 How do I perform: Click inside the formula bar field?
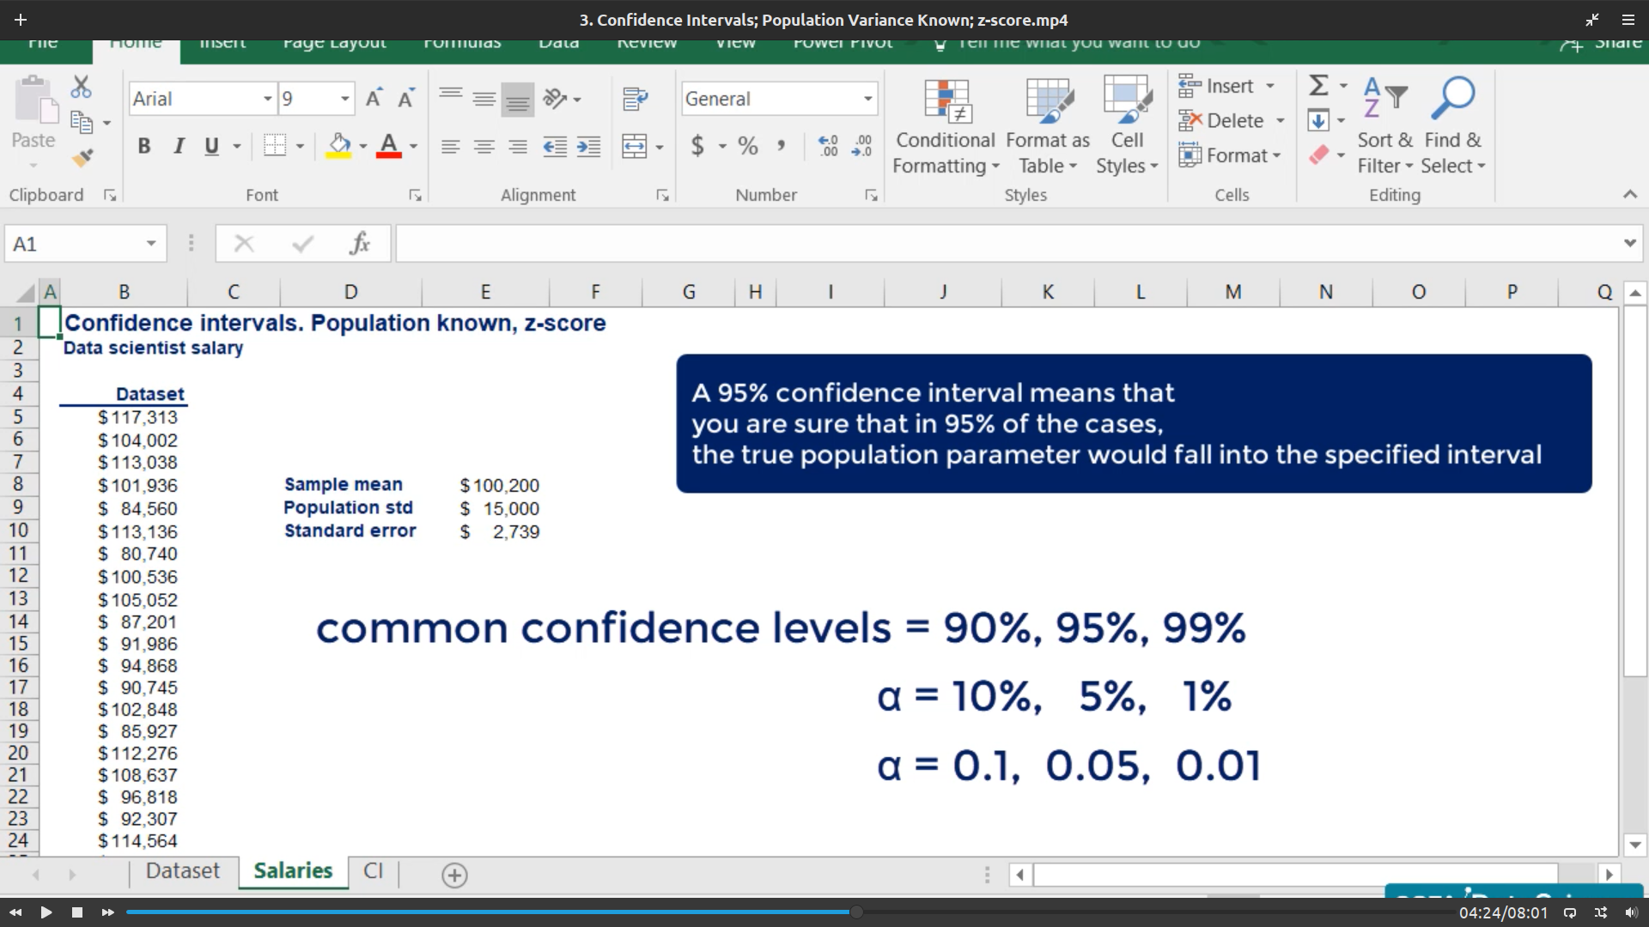pyautogui.click(x=1005, y=244)
